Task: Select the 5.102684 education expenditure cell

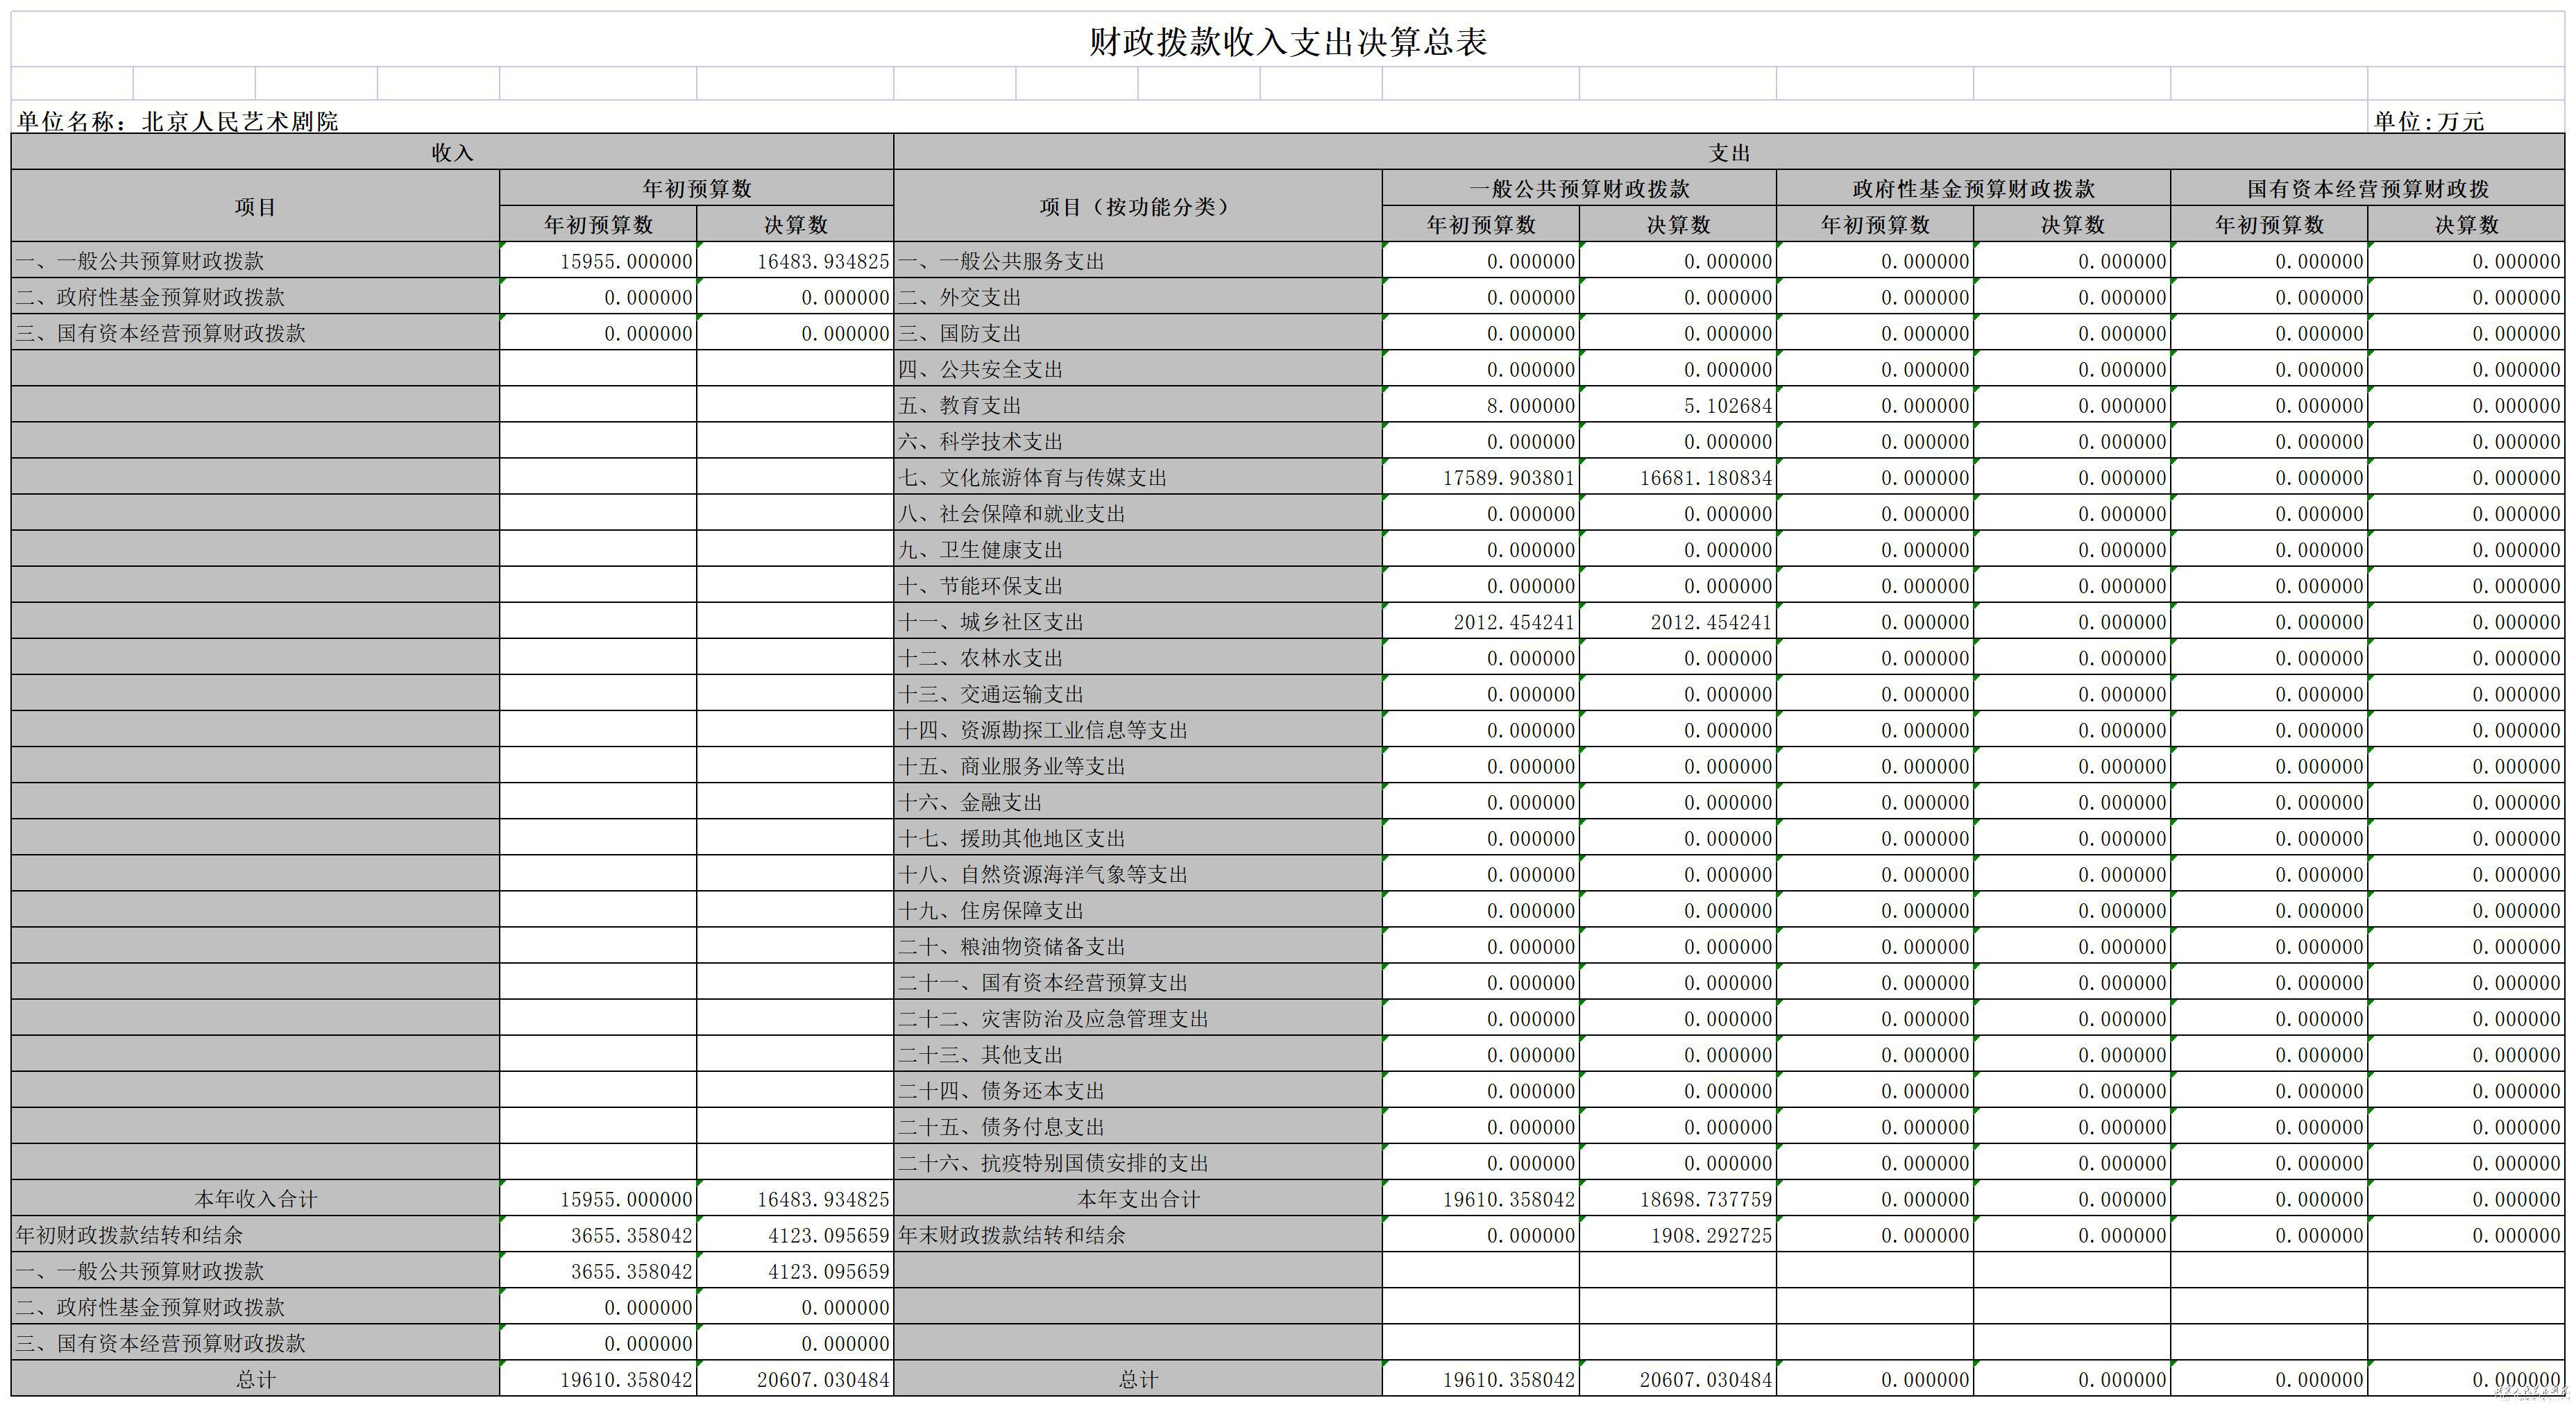Action: click(1678, 405)
